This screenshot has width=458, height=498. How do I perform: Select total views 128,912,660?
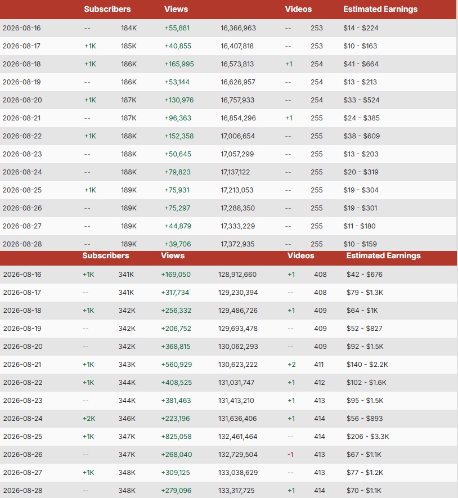(x=237, y=275)
